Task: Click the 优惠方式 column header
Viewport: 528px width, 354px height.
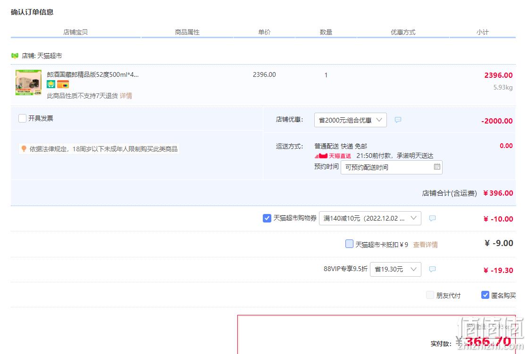Action: pos(403,32)
